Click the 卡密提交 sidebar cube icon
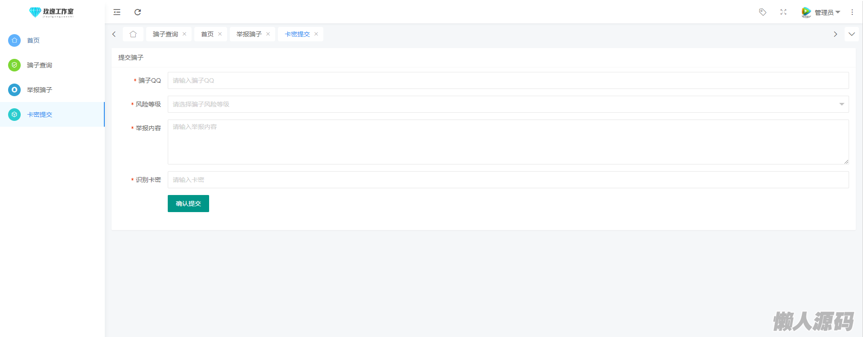The height and width of the screenshot is (337, 863). 14,115
